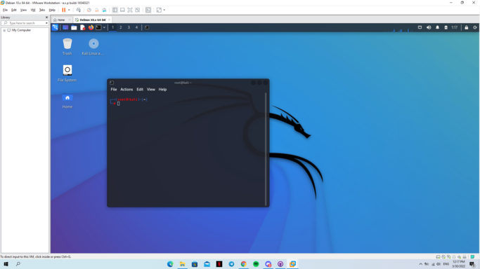Open terminal File menu
The width and height of the screenshot is (480, 269).
(x=114, y=90)
